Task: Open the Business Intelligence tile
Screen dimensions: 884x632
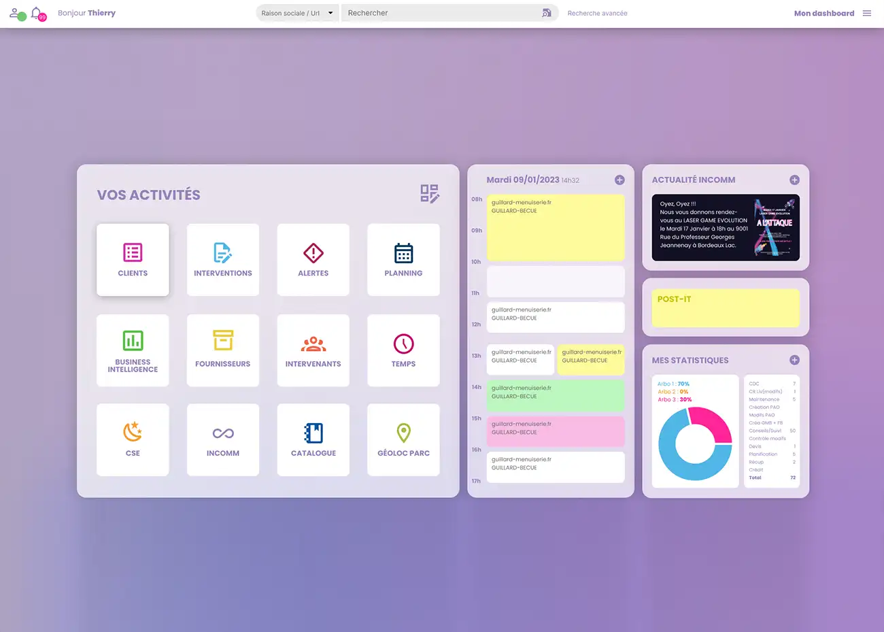Action: coord(133,350)
